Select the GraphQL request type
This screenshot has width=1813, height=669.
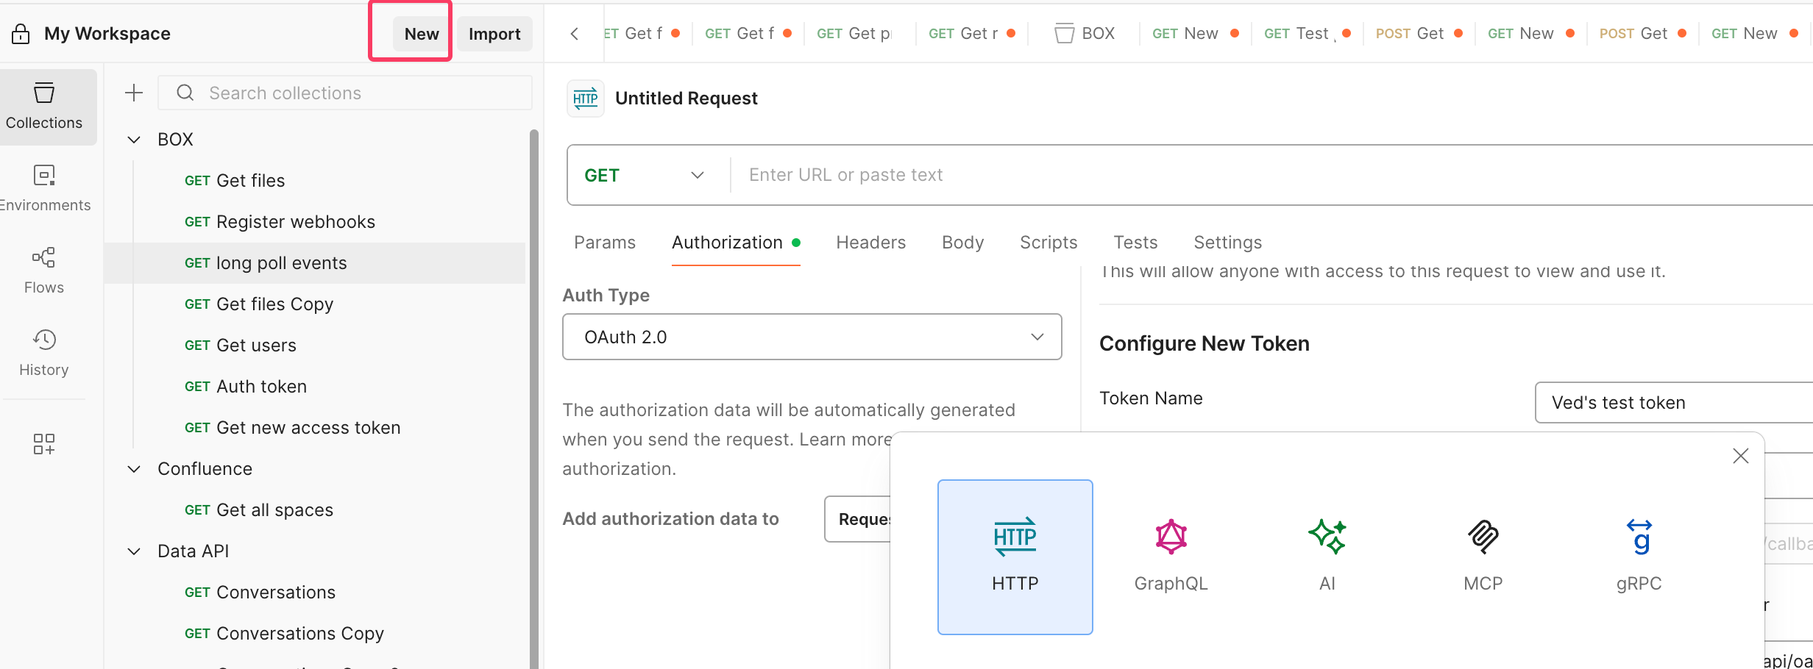(x=1171, y=557)
